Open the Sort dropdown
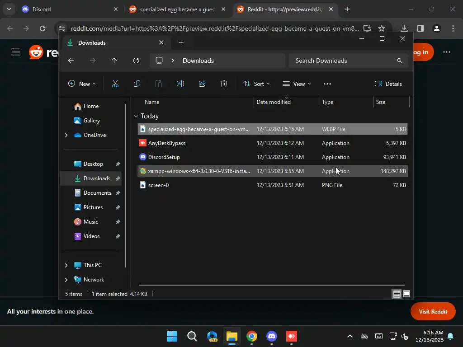The height and width of the screenshot is (347, 463). (256, 84)
